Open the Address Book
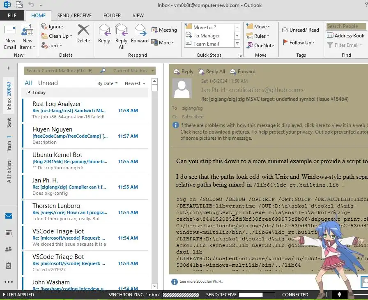Viewport: 368px width, 300px height. [345, 35]
